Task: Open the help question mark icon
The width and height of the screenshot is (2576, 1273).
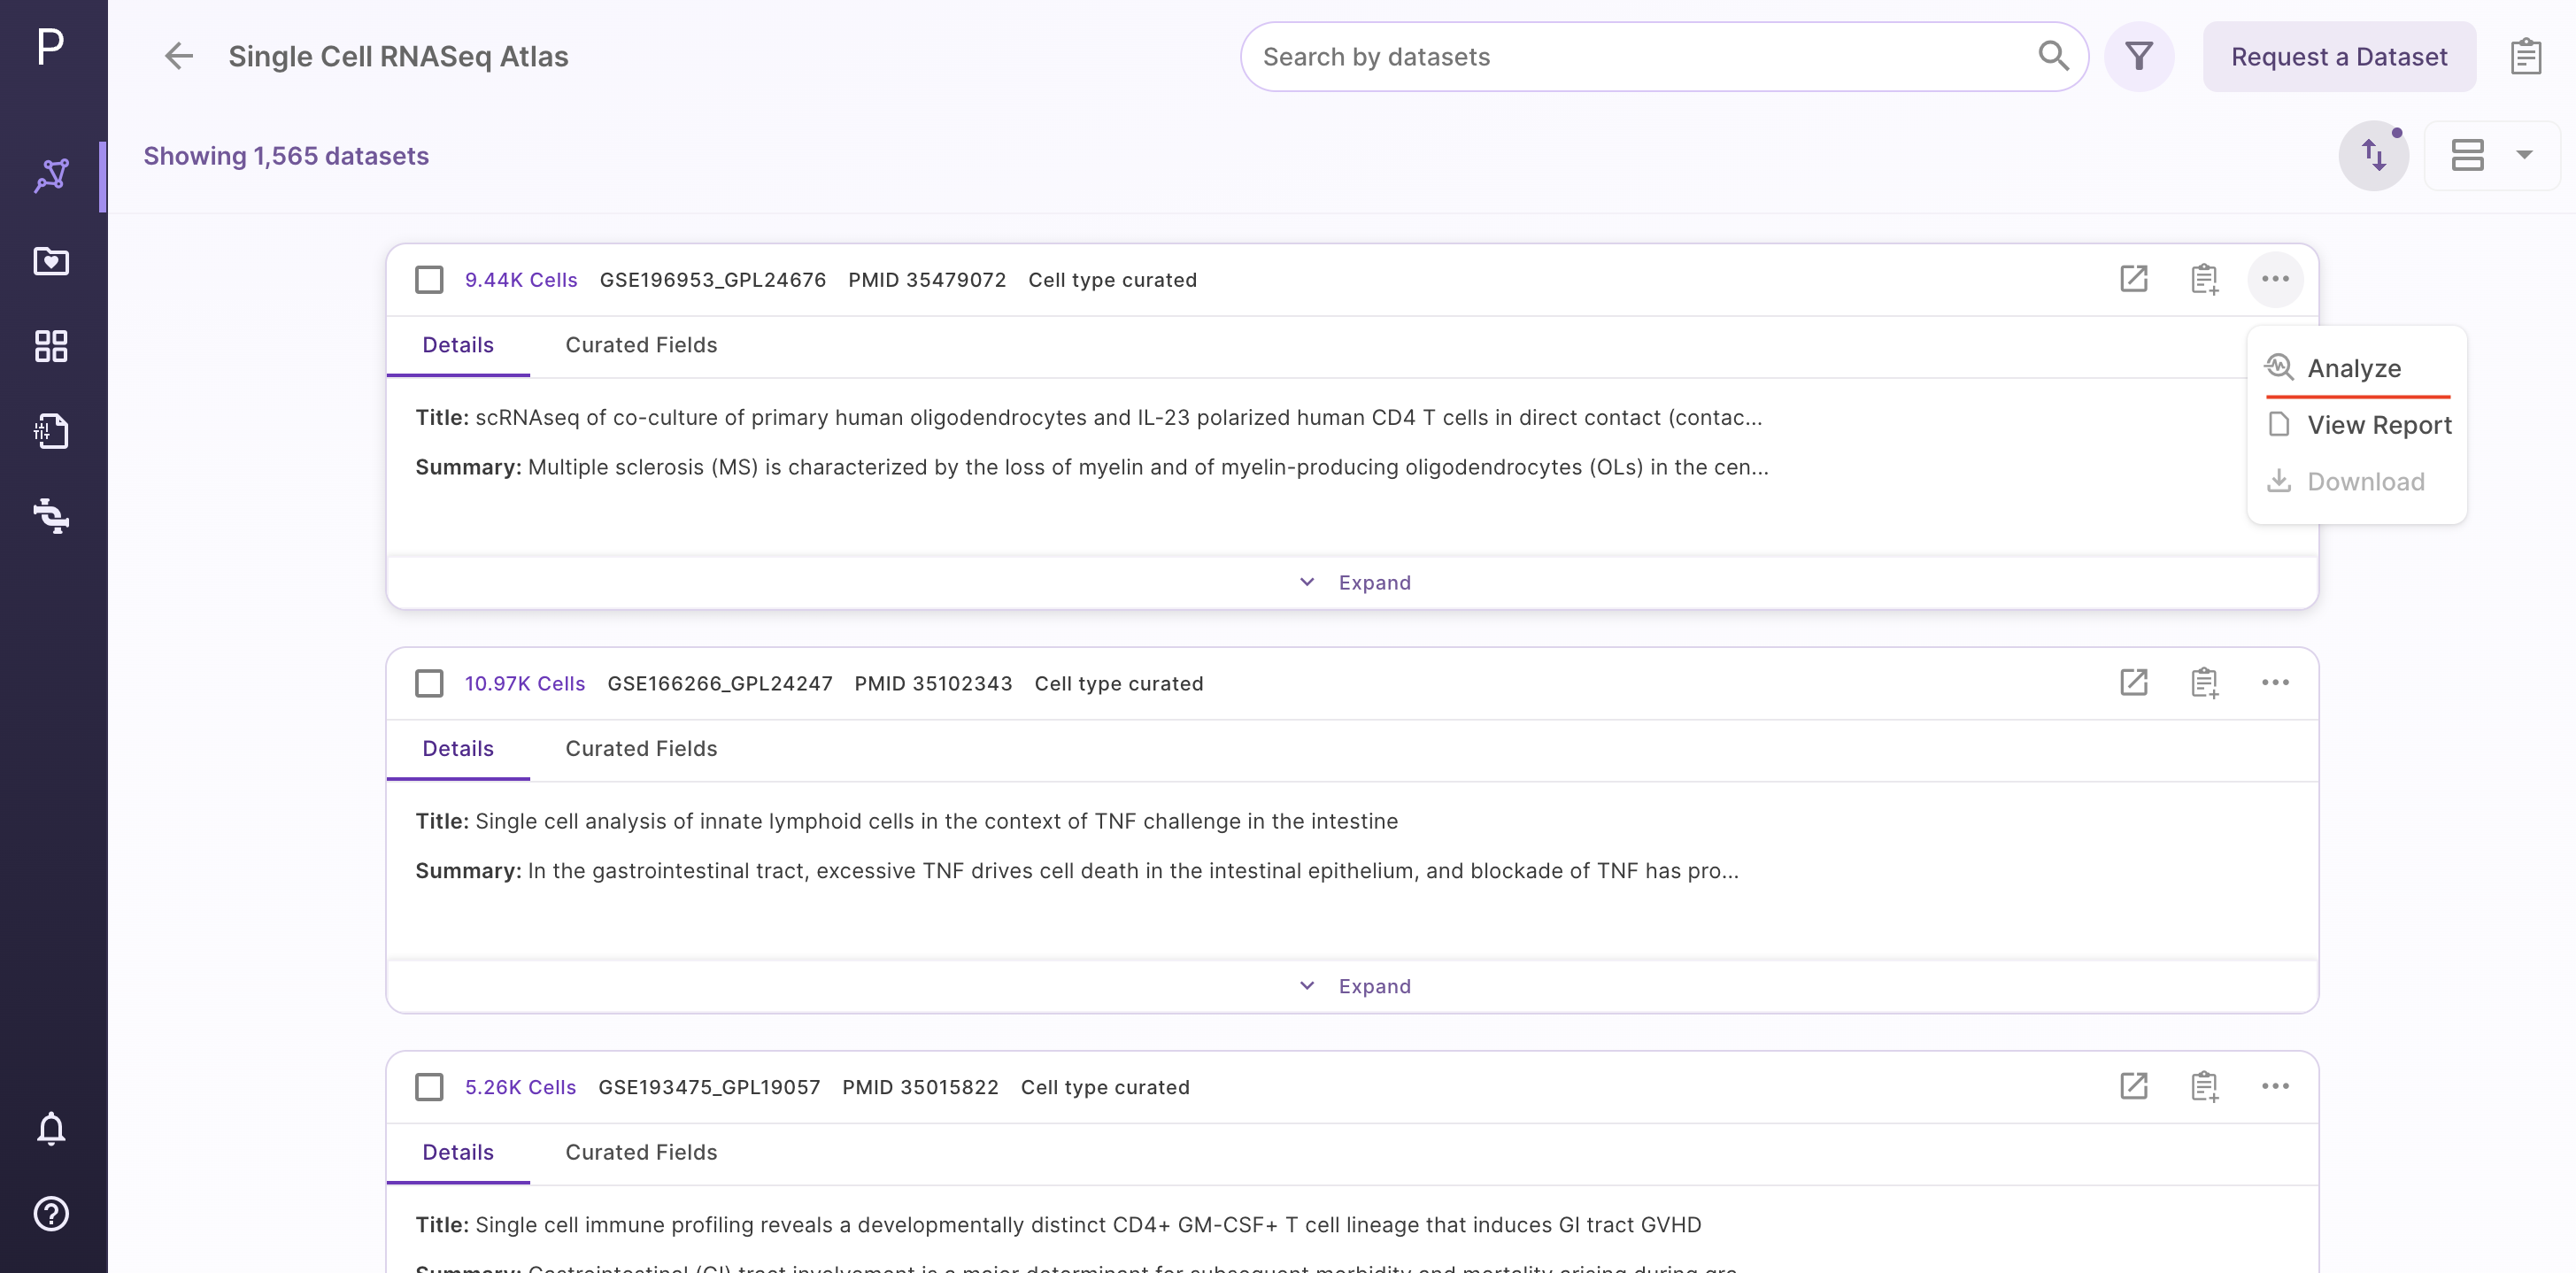Action: [51, 1213]
